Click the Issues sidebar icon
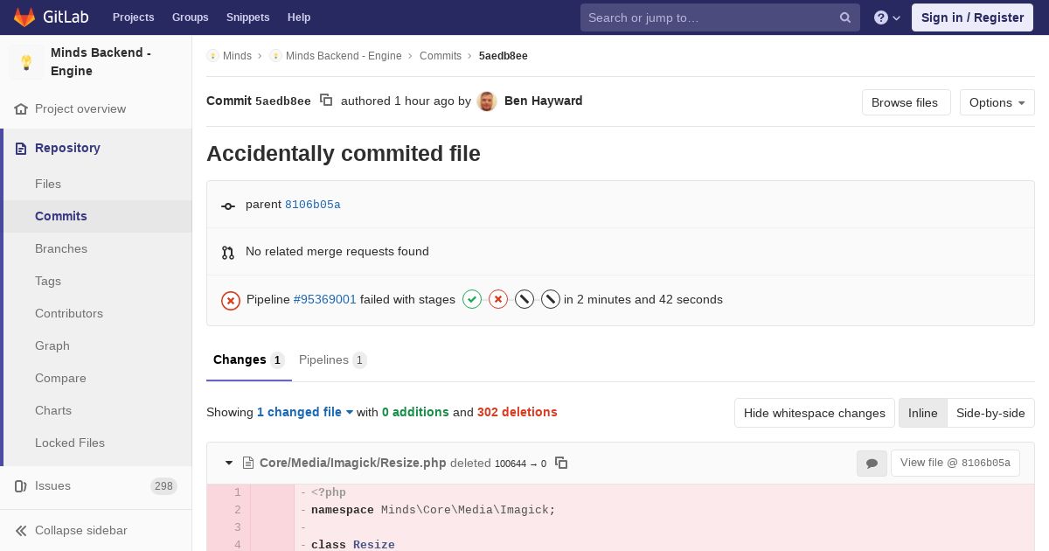 (21, 486)
